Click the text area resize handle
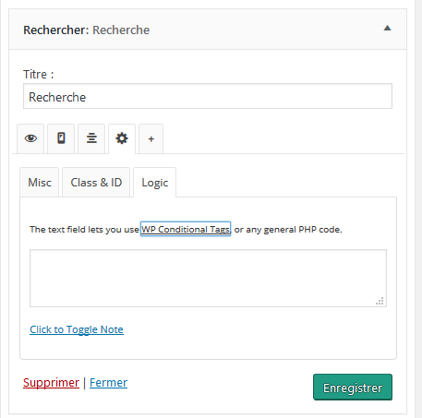 click(x=380, y=301)
